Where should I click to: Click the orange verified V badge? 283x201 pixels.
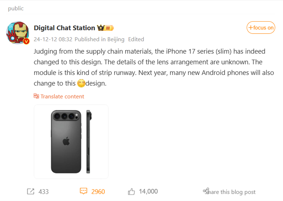pyautogui.click(x=26, y=41)
